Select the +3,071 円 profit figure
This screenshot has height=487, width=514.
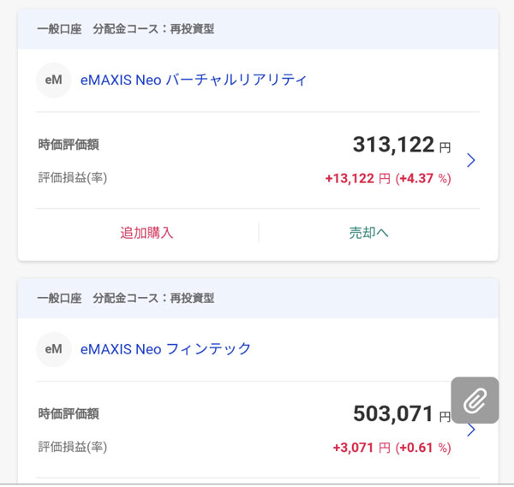pos(361,448)
